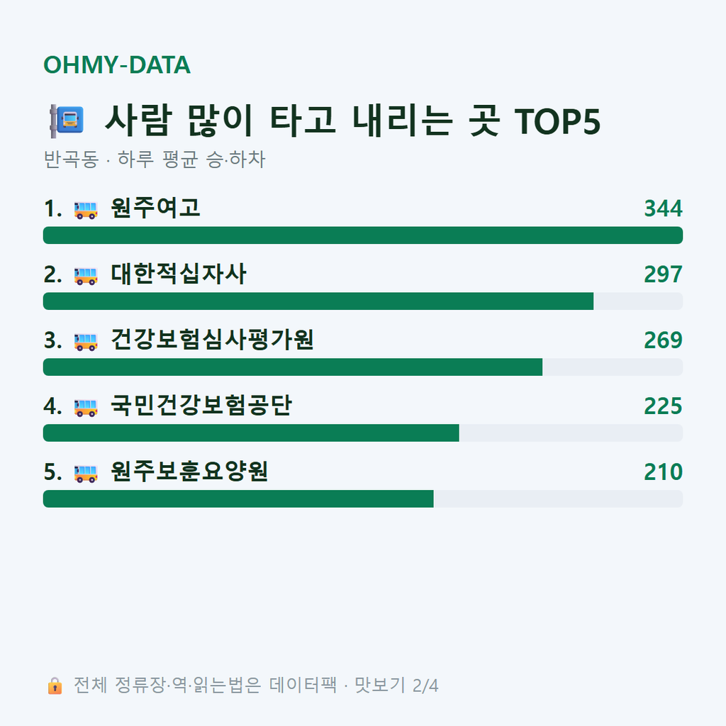The image size is (726, 726).
Task: Click the progress bar under 국민건강보험공단
Action: click(x=363, y=433)
